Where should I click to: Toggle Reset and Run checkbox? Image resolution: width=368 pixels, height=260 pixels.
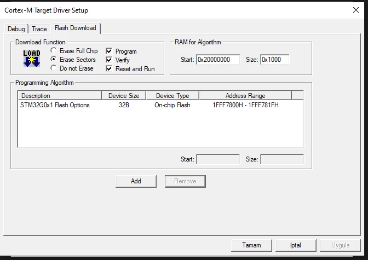[109, 69]
